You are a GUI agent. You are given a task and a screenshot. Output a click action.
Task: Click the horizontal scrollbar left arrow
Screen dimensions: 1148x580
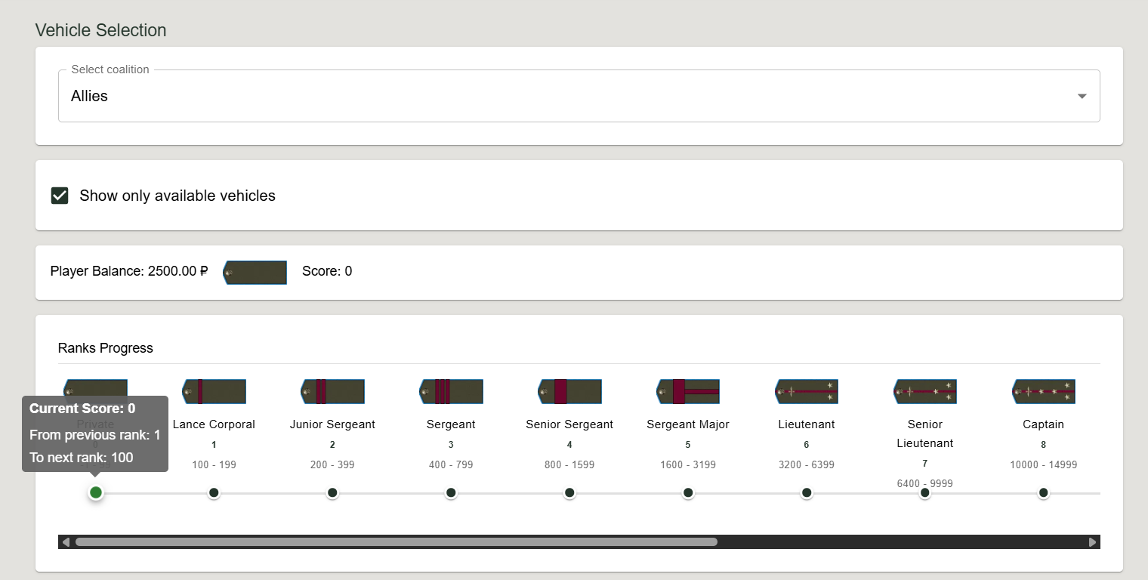coord(66,541)
